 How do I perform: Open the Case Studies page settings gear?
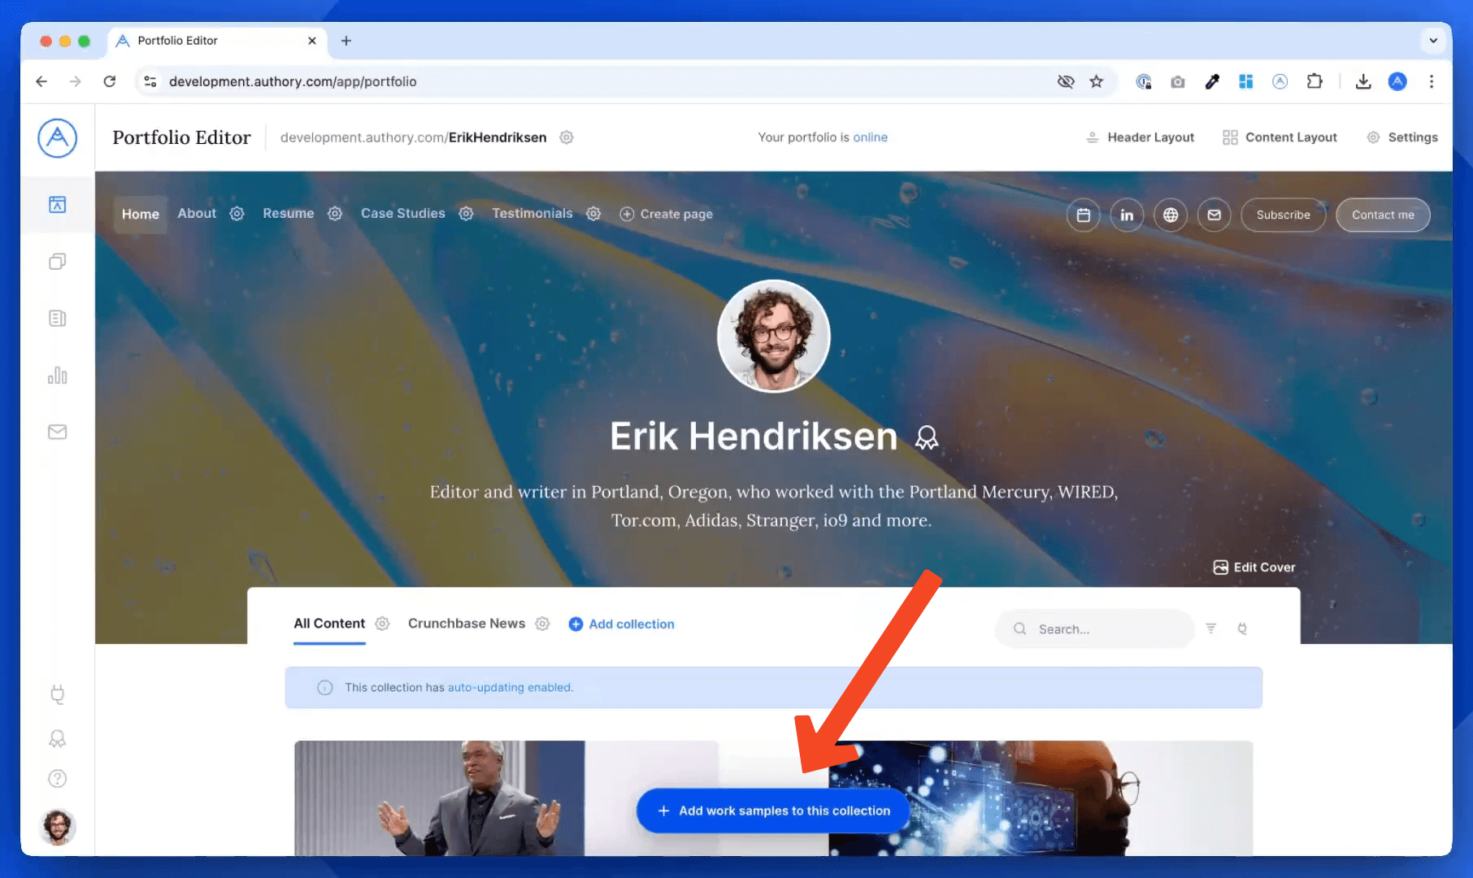click(x=466, y=213)
